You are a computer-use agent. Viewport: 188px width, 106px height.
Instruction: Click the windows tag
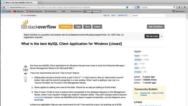[138, 59]
